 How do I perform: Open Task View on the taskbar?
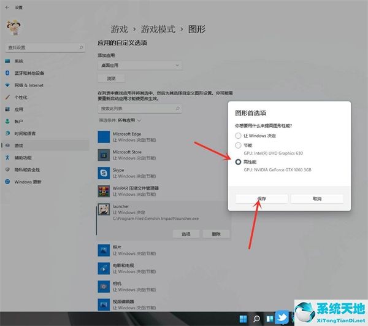(x=270, y=319)
